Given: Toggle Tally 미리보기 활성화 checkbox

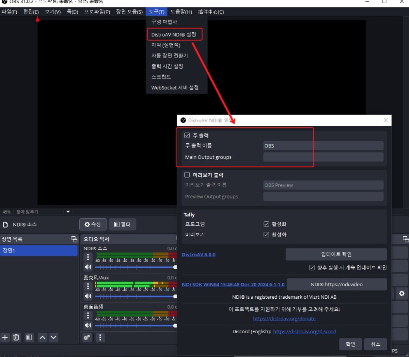Looking at the screenshot, I should pyautogui.click(x=266, y=235).
